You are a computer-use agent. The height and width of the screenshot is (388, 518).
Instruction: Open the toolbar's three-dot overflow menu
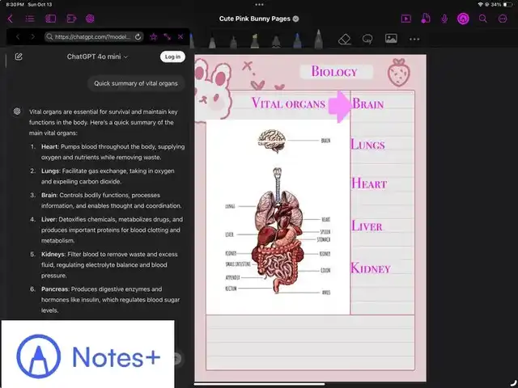[414, 38]
